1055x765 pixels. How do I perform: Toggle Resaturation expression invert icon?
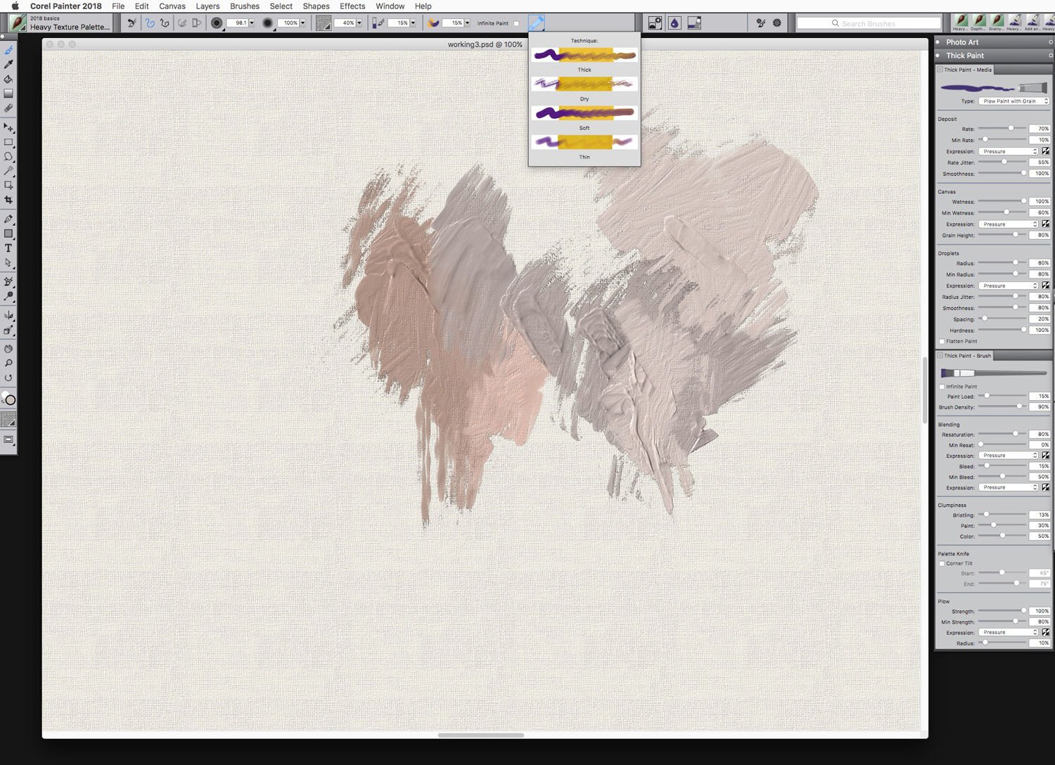point(1046,456)
